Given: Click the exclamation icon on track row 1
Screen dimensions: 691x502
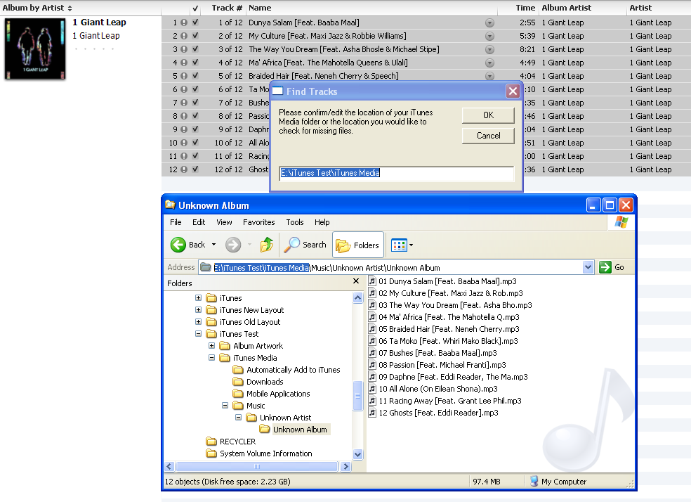Looking at the screenshot, I should (x=184, y=22).
